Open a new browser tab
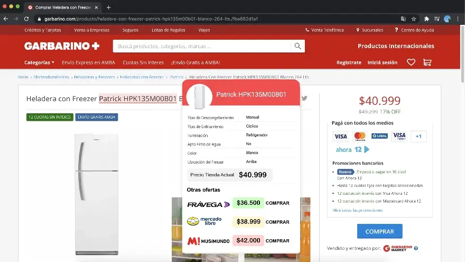The image size is (465, 262). tap(108, 7)
